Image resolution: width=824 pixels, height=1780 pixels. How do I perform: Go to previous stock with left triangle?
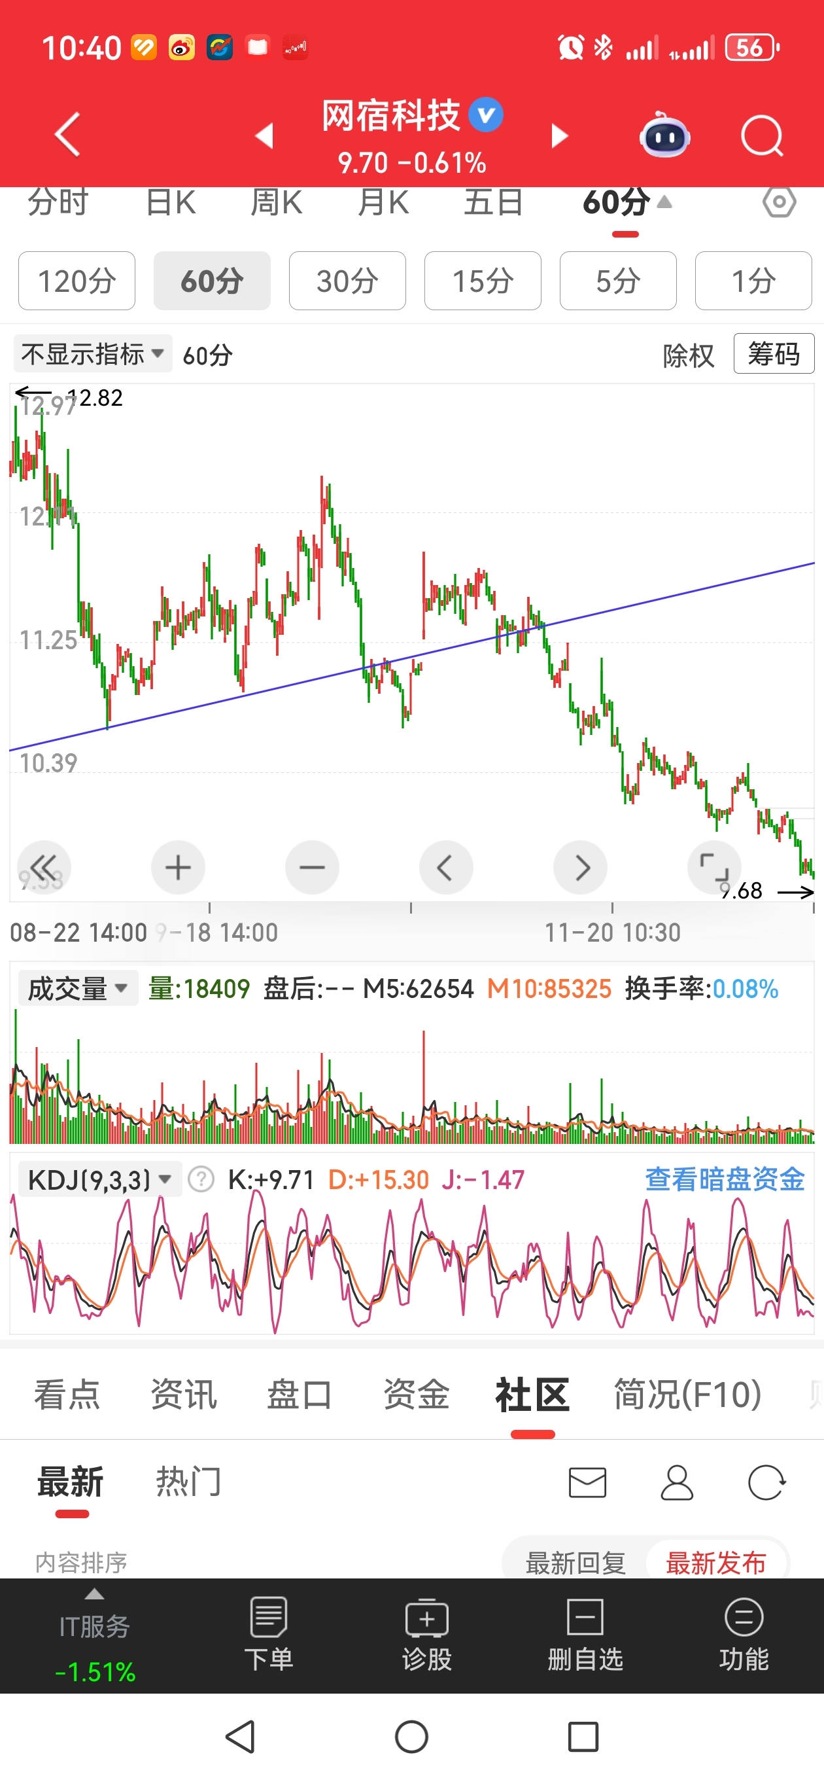265,135
